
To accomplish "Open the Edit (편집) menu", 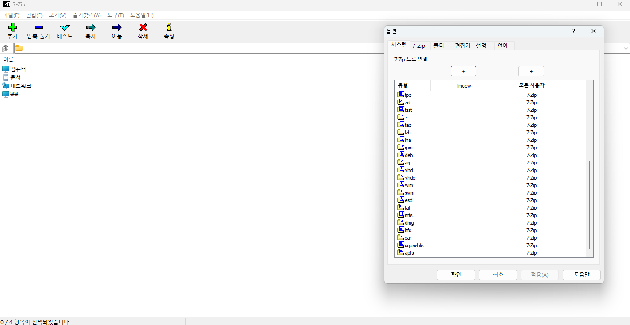I will 34,15.
